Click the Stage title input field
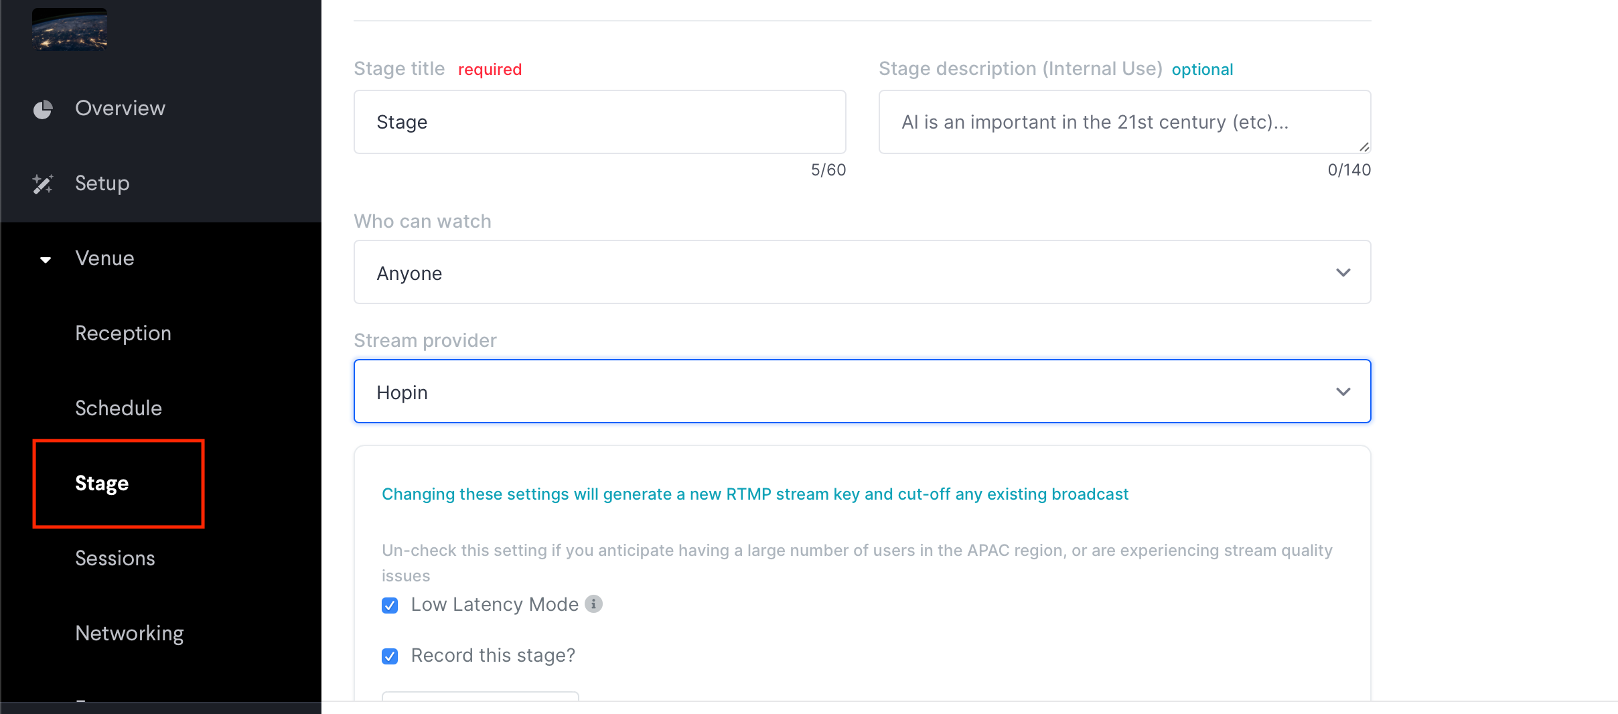 (x=600, y=122)
